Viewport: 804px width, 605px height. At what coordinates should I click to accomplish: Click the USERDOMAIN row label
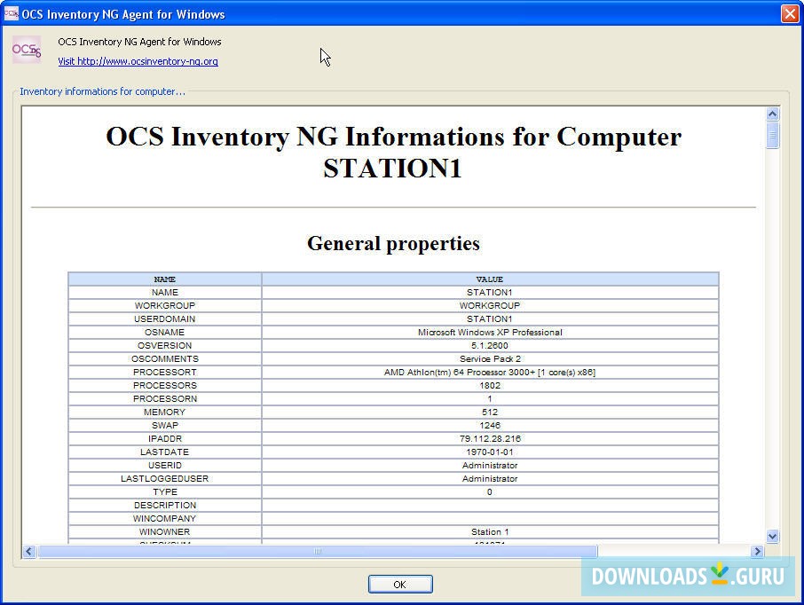pyautogui.click(x=164, y=318)
